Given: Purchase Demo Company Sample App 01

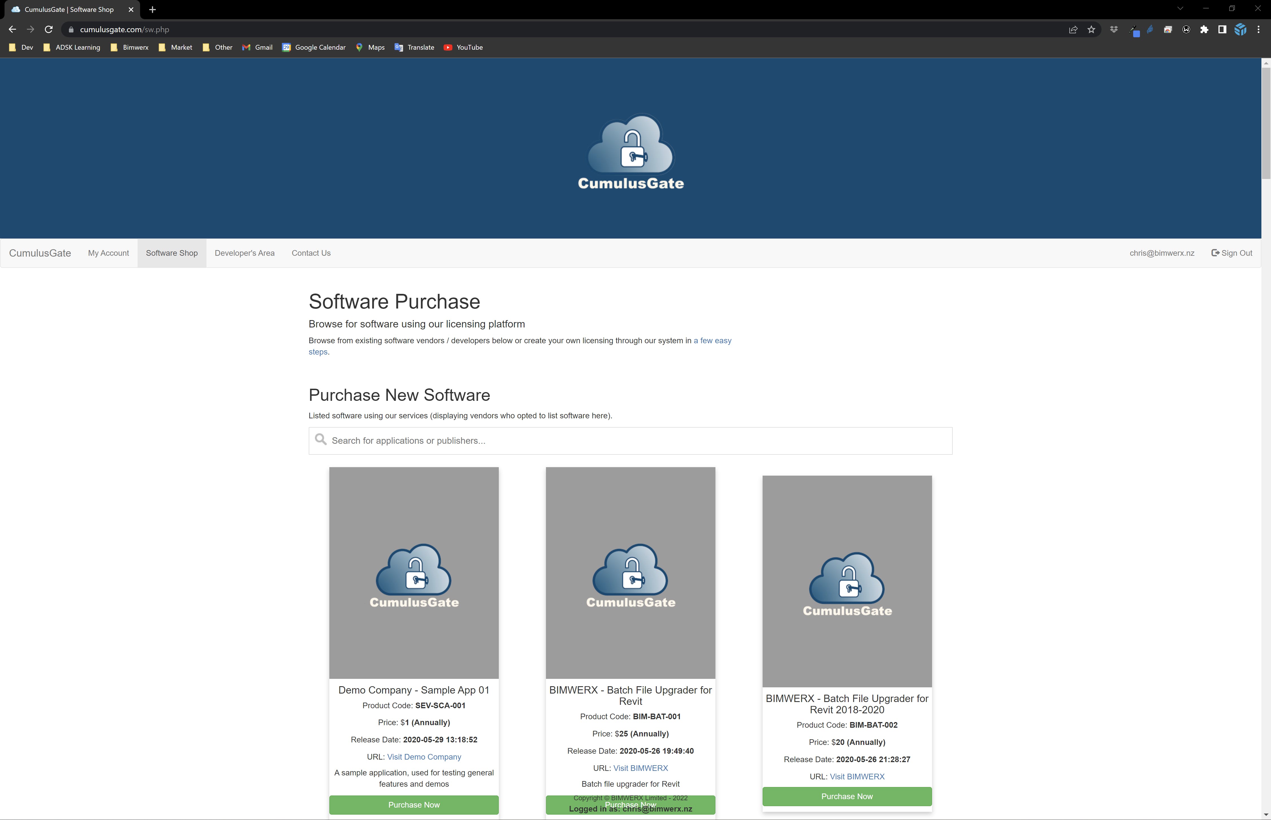Looking at the screenshot, I should pyautogui.click(x=414, y=804).
